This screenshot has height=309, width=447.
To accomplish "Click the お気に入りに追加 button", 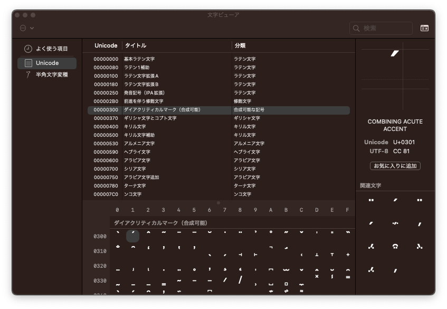I will coord(395,166).
